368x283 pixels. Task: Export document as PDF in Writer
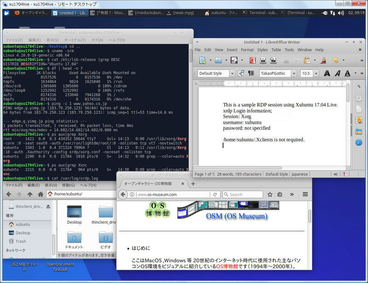click(x=253, y=61)
